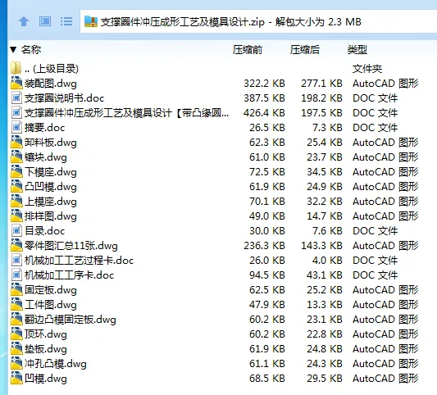Image resolution: width=437 pixels, height=395 pixels.
Task: Select the 垫板.dwg AutoCAD icon
Action: [16, 349]
